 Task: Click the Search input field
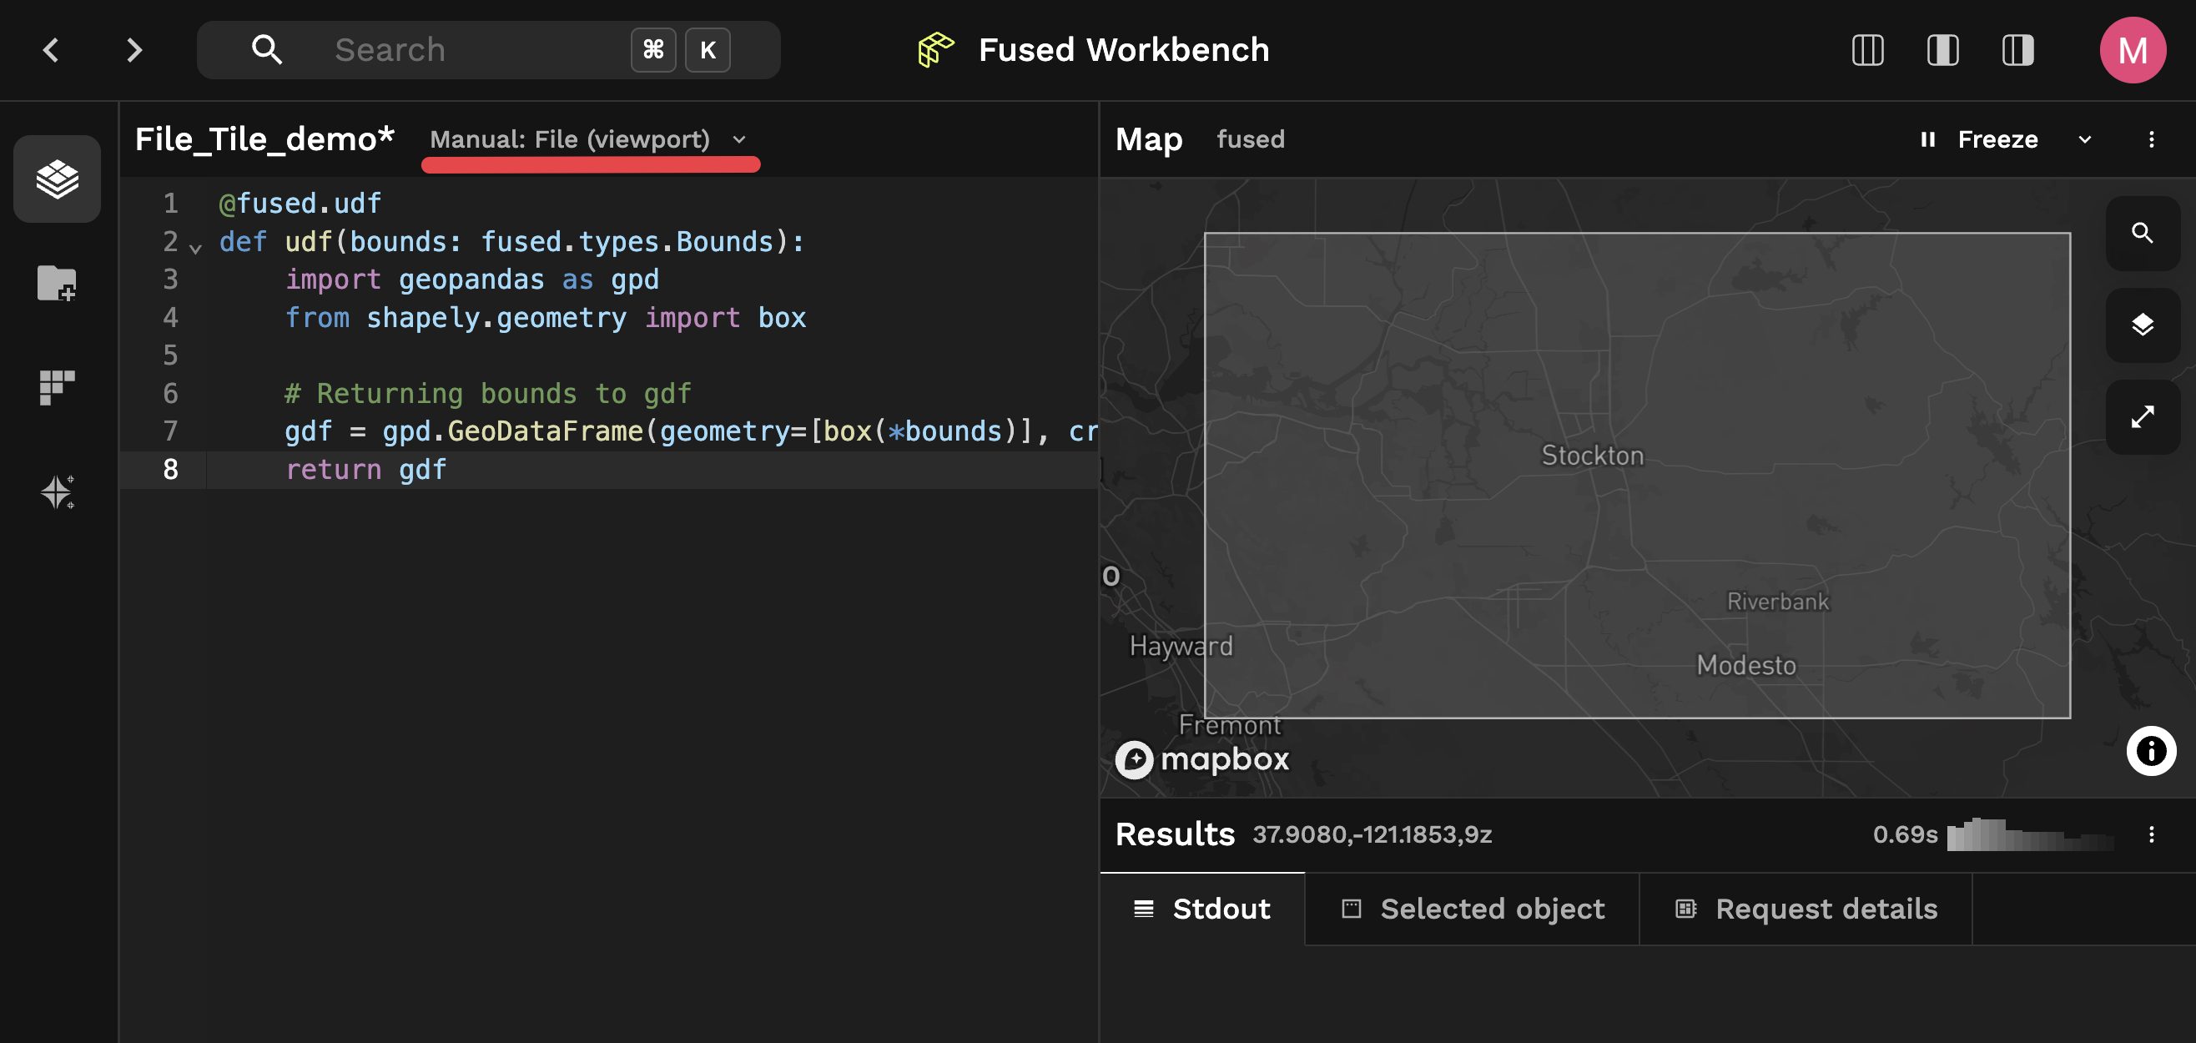488,49
